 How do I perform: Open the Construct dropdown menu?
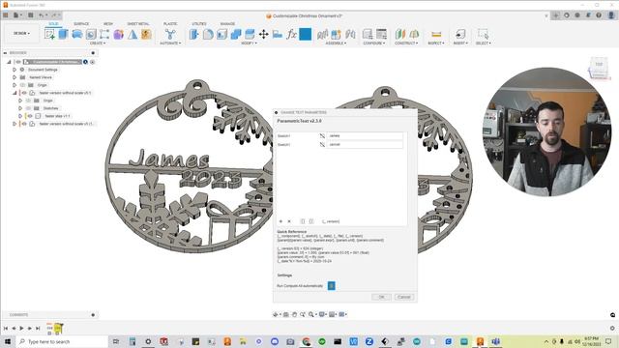pos(406,43)
